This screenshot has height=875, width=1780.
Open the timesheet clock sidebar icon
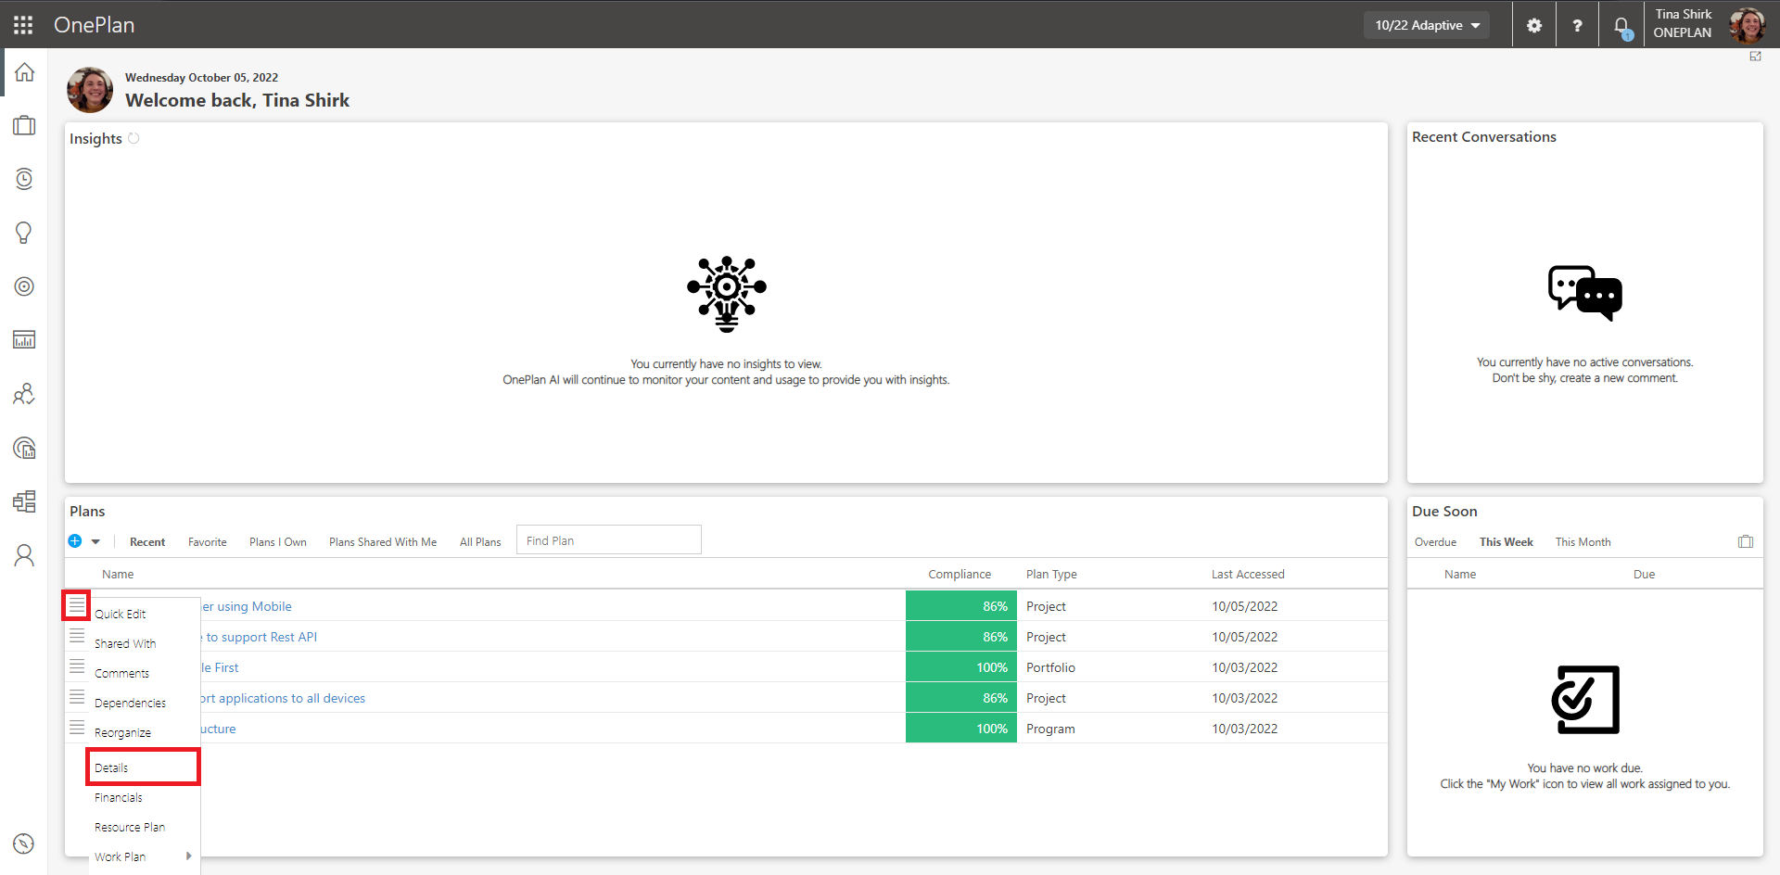tap(24, 179)
